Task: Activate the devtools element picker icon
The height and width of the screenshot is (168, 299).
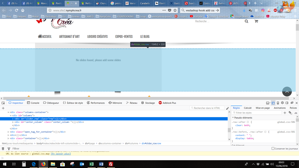Action: click(x=3, y=103)
